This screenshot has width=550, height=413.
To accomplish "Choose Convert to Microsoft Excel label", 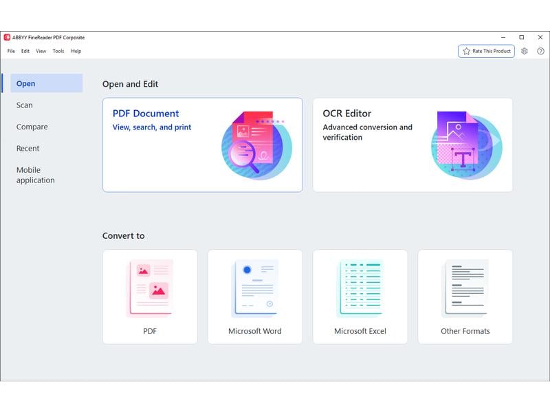I will point(360,331).
